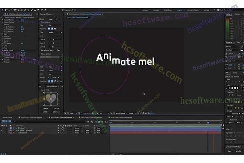
Task: Expand the Scale property group
Action: [3, 34]
